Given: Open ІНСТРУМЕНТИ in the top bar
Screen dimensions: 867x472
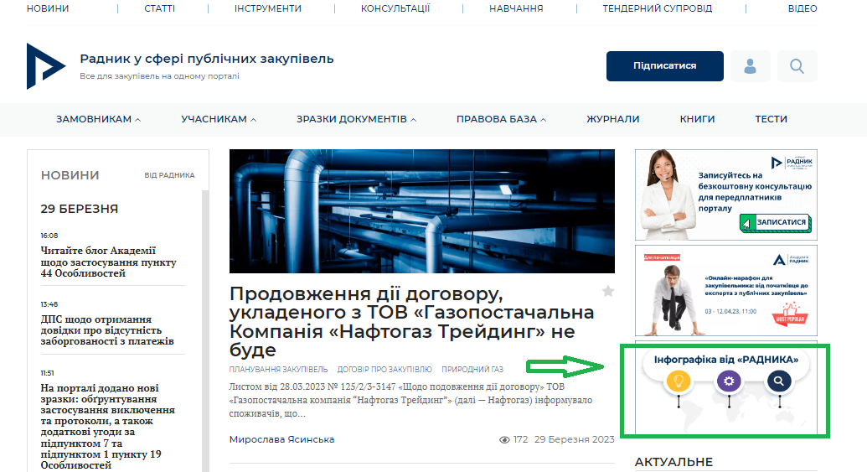Looking at the screenshot, I should point(267,8).
